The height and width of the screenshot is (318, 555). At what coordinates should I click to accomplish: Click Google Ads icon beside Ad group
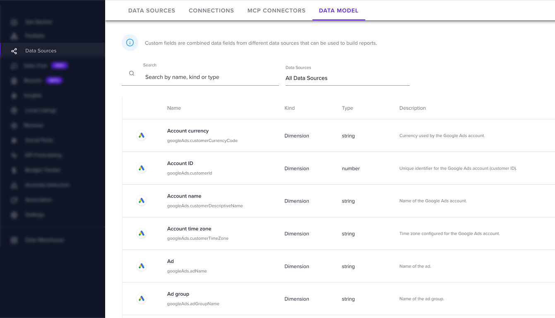pos(142,299)
